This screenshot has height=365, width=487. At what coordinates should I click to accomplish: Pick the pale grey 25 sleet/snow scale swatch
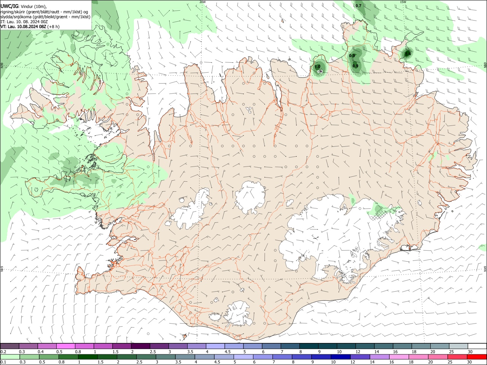pos(458,346)
